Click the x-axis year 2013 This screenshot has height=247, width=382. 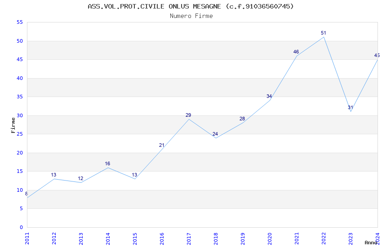tap(81, 238)
